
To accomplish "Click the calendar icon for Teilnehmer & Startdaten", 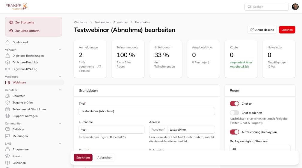I will [x=7, y=109].
